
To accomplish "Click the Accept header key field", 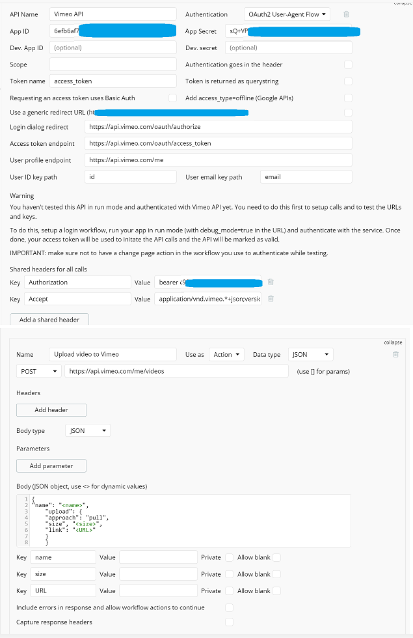I will 77,299.
